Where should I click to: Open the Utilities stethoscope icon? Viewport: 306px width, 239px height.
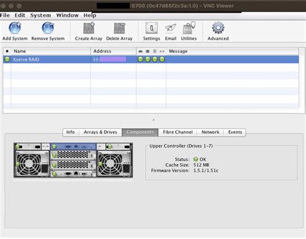(x=189, y=28)
